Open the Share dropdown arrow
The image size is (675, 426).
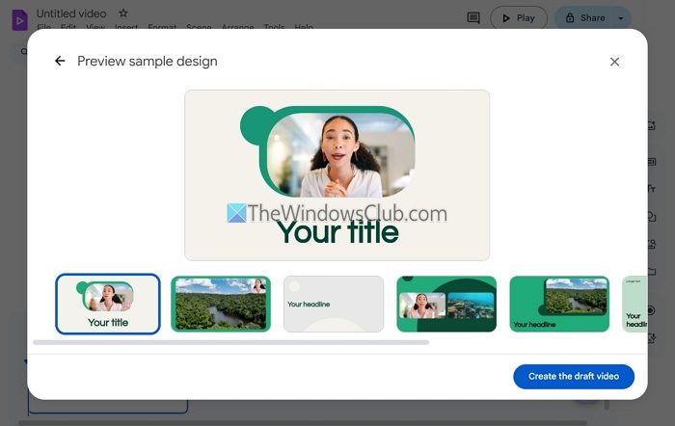(x=620, y=18)
